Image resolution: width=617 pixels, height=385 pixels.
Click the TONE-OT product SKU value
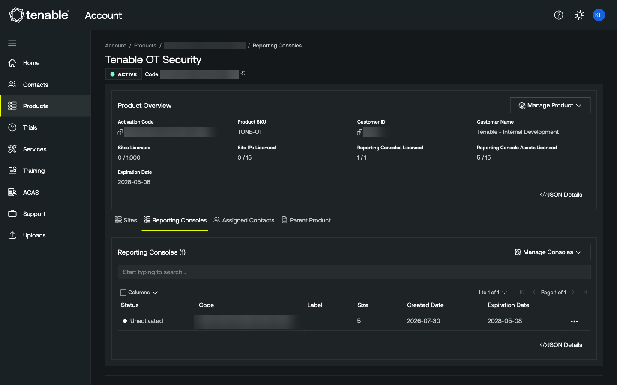(250, 132)
